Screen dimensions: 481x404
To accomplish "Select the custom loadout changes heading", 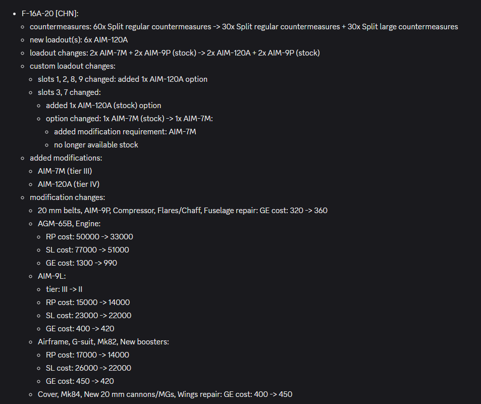I will 73,66.
